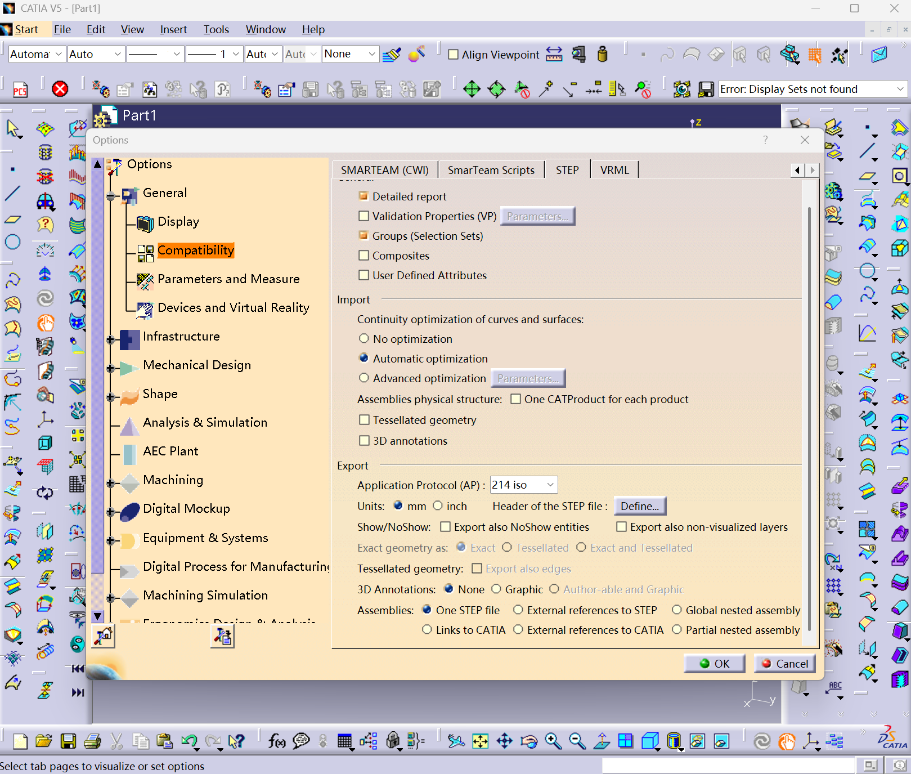Click the Save diskette icon in bottom toolbar
Screen dimensions: 911x774
[x=68, y=741]
